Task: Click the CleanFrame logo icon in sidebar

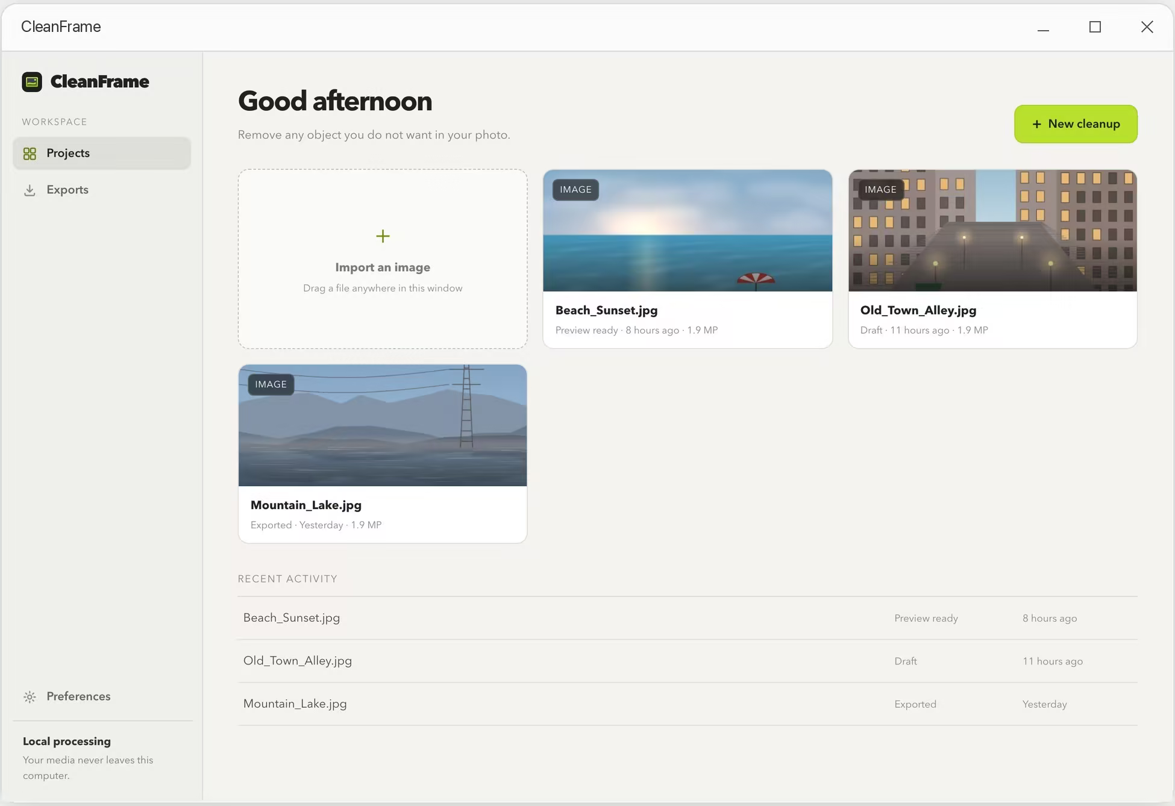Action: coord(32,82)
